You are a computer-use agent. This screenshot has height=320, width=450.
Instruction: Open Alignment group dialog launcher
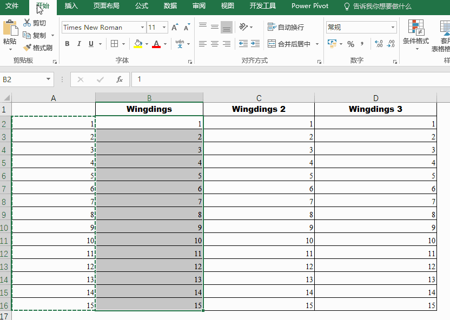pyautogui.click(x=319, y=62)
